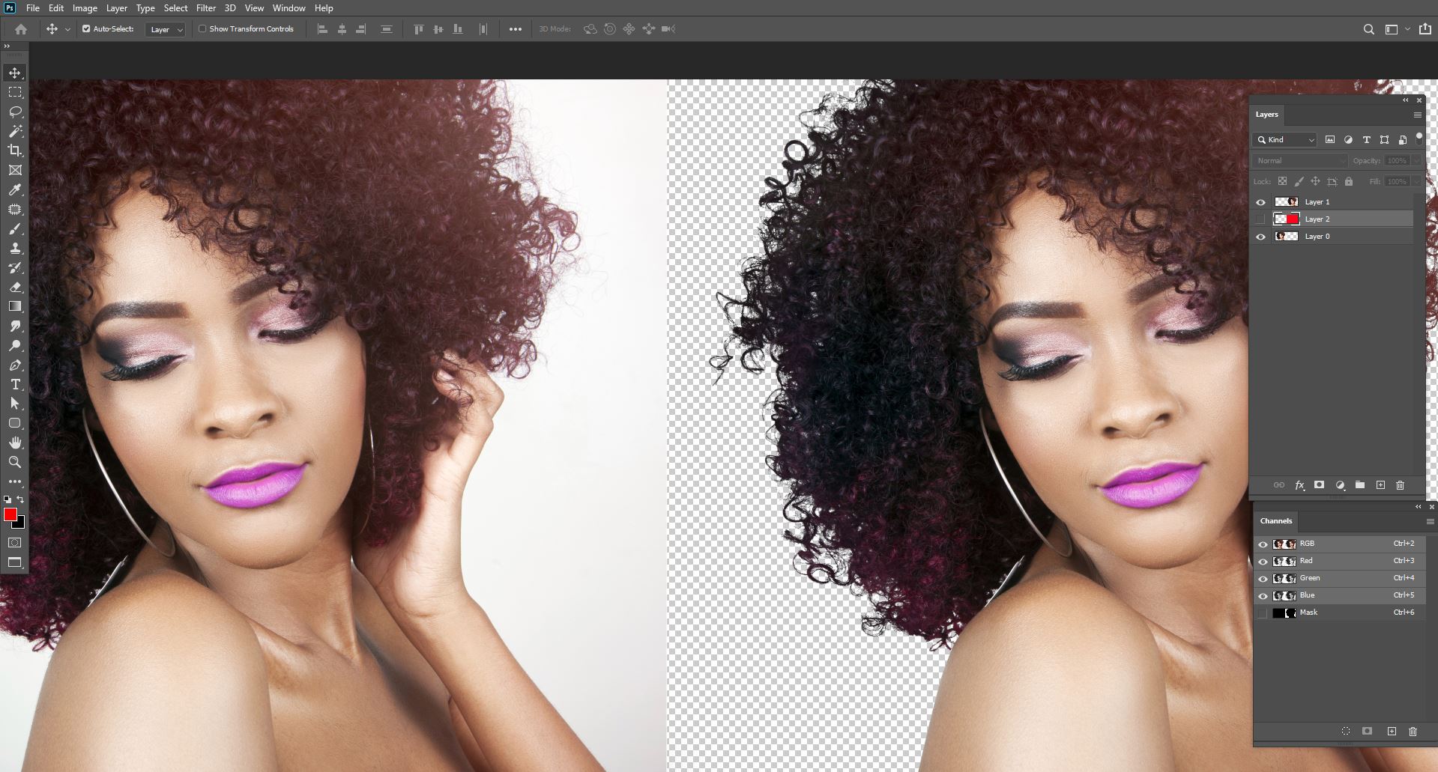Open the File menu

33,8
